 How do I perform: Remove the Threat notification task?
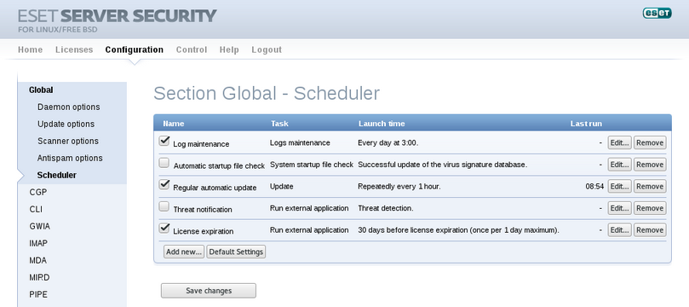(650, 208)
